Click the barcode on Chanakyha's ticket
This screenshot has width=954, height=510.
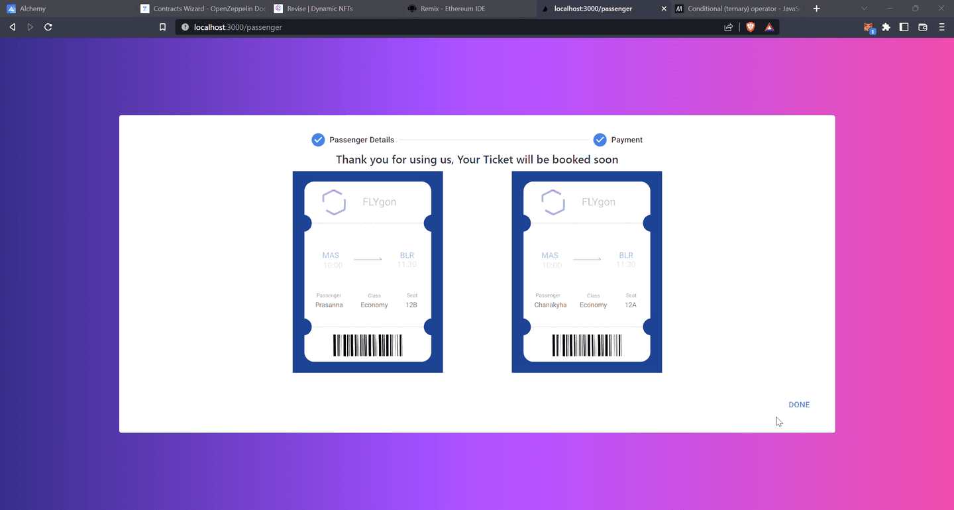coord(587,345)
